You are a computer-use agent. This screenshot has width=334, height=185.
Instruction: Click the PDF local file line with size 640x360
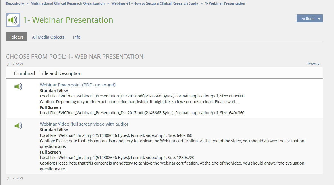[x=142, y=113]
